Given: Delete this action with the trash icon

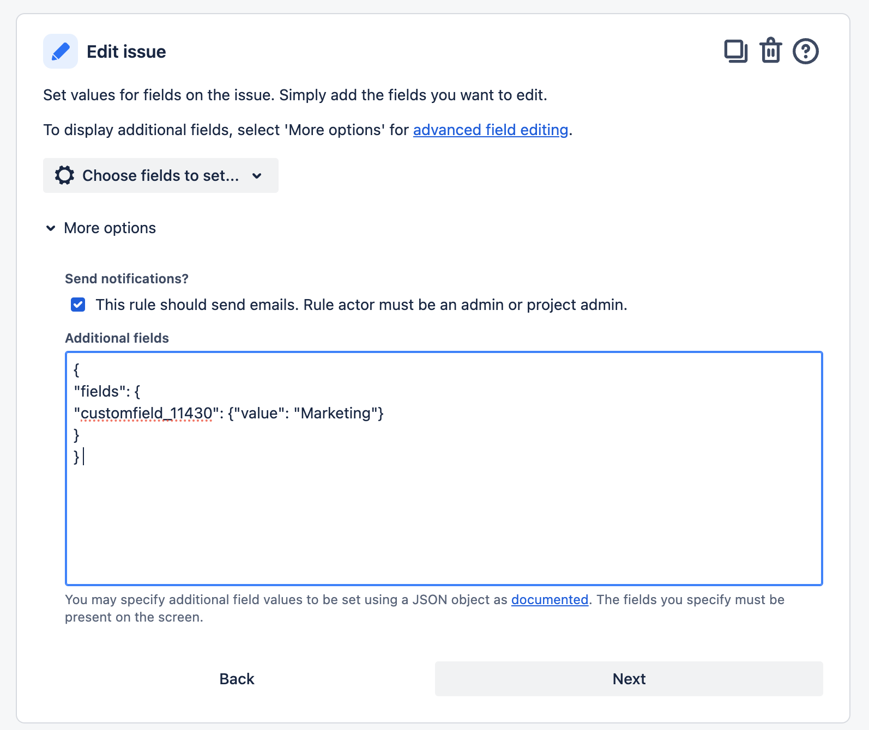Looking at the screenshot, I should (771, 51).
